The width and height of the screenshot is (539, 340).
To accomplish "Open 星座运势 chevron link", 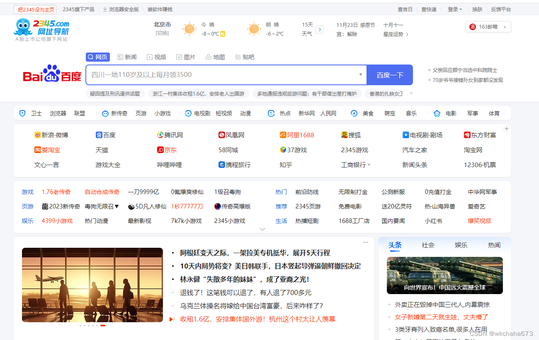I will click(x=407, y=34).
